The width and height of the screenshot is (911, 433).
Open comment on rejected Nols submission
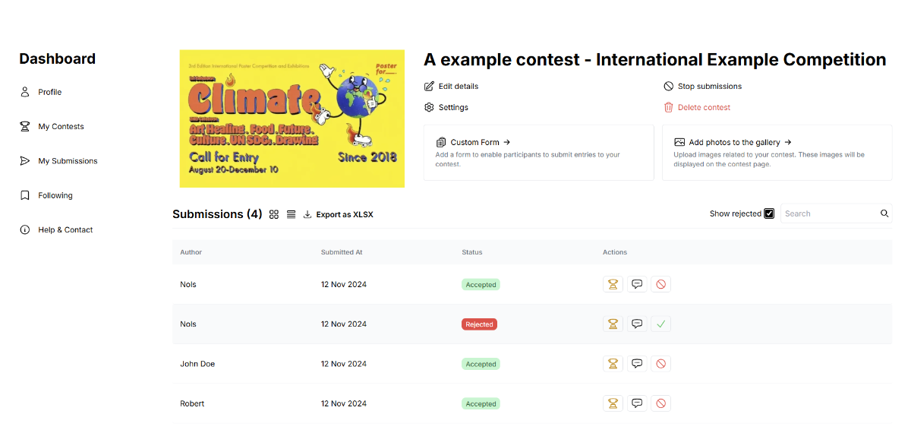click(637, 324)
